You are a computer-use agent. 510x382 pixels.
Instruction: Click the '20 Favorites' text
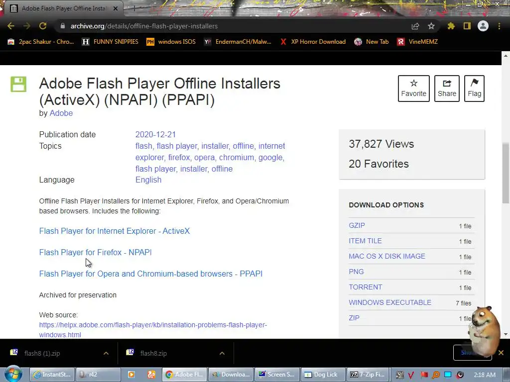point(379,164)
